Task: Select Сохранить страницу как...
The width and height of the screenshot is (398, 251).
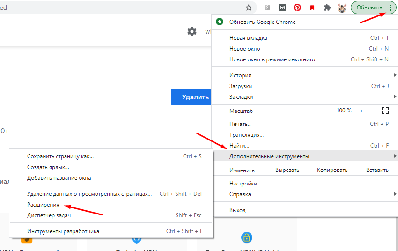Action: coord(111,156)
